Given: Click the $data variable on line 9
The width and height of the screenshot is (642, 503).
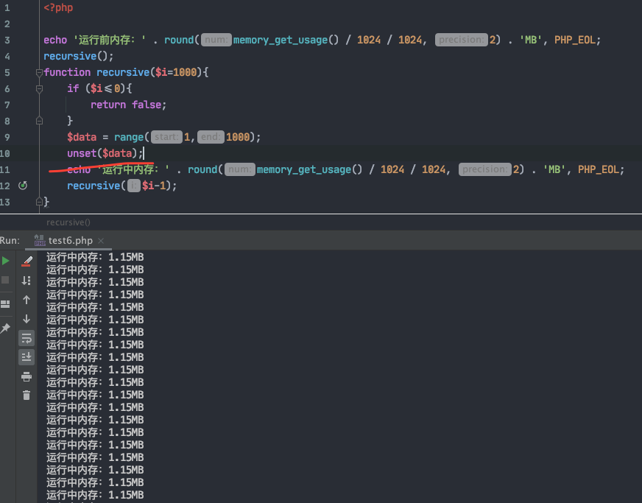Looking at the screenshot, I should pyautogui.click(x=82, y=137).
